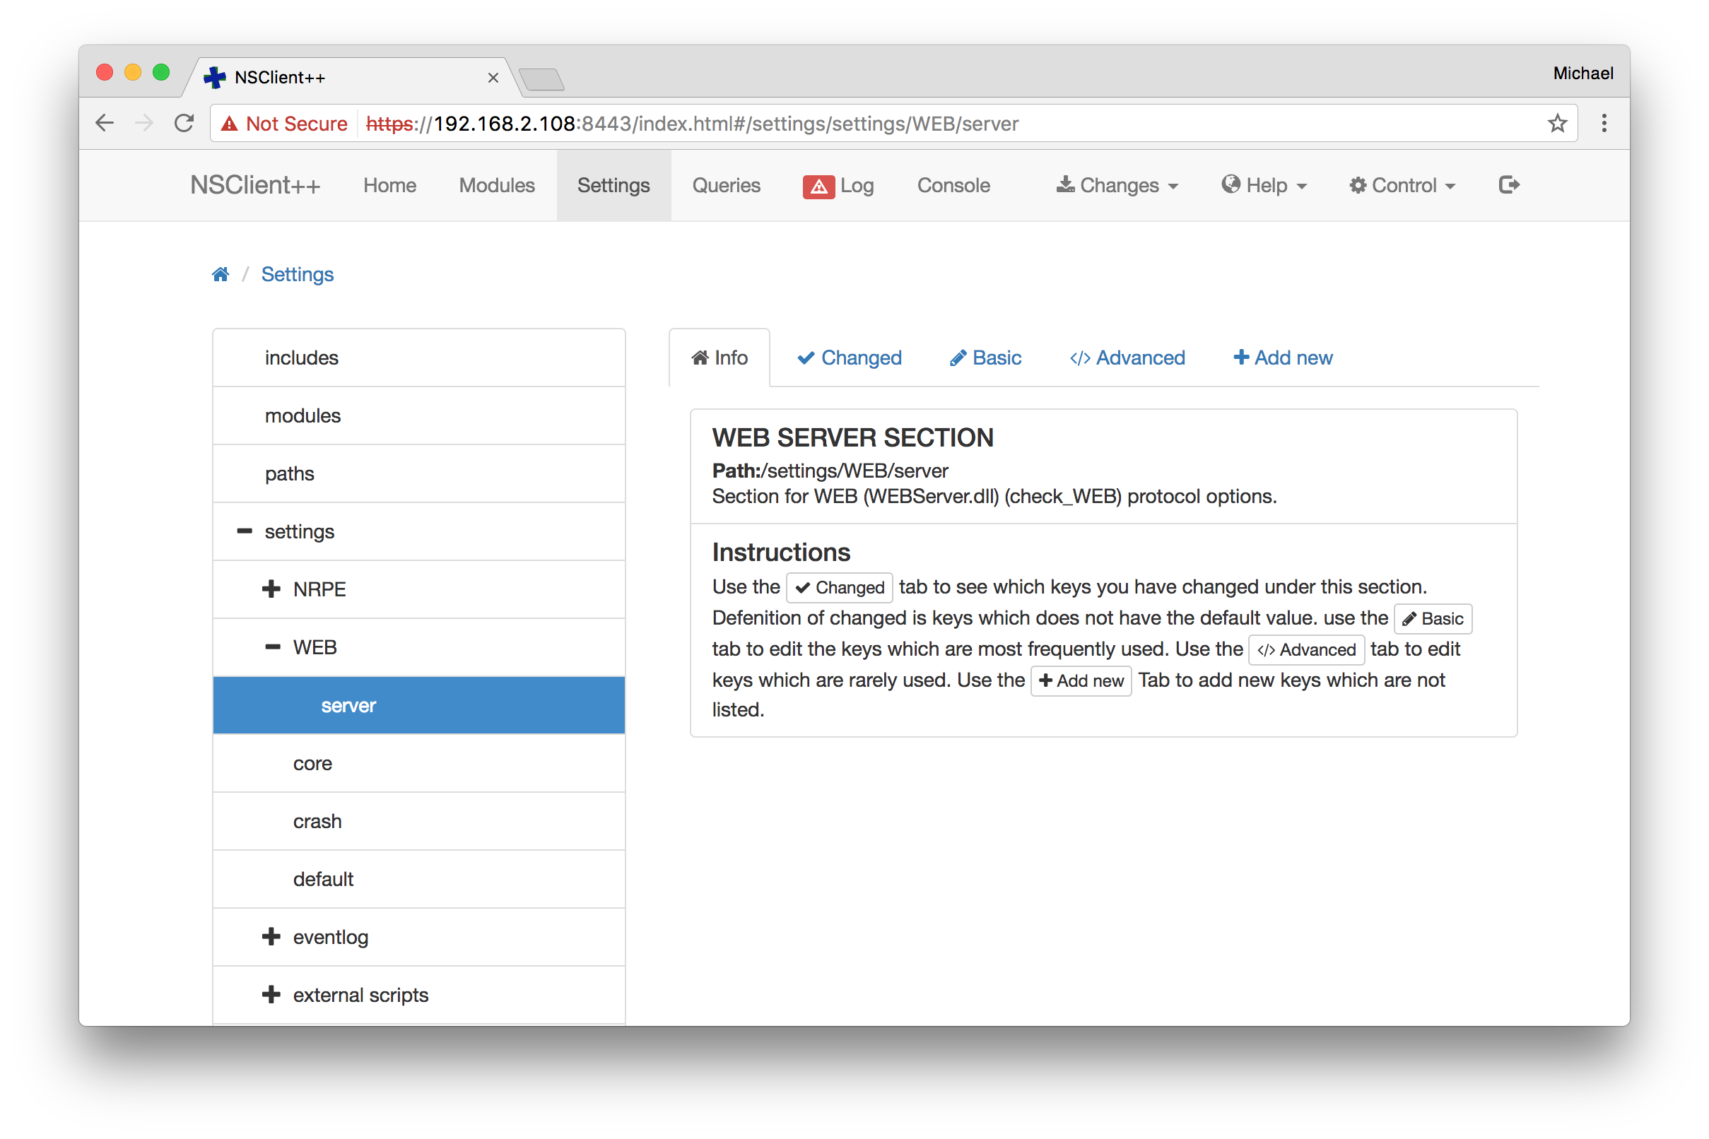Click the Home breadcrumb house icon

tap(218, 273)
